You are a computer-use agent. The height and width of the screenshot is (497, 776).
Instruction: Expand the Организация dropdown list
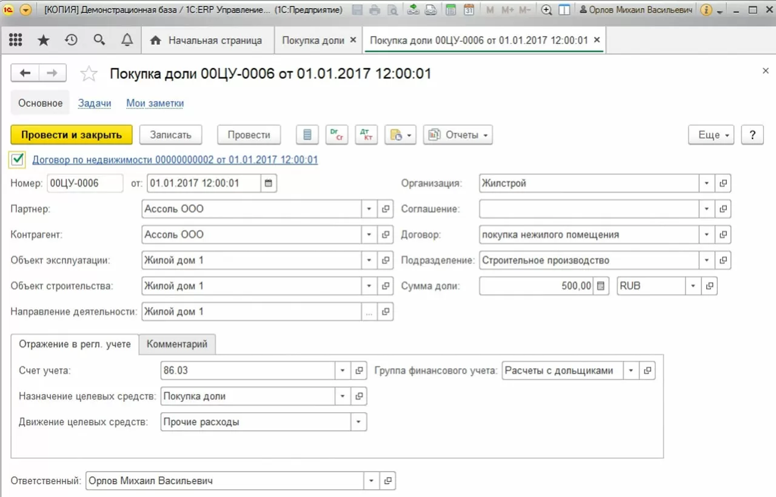point(707,183)
